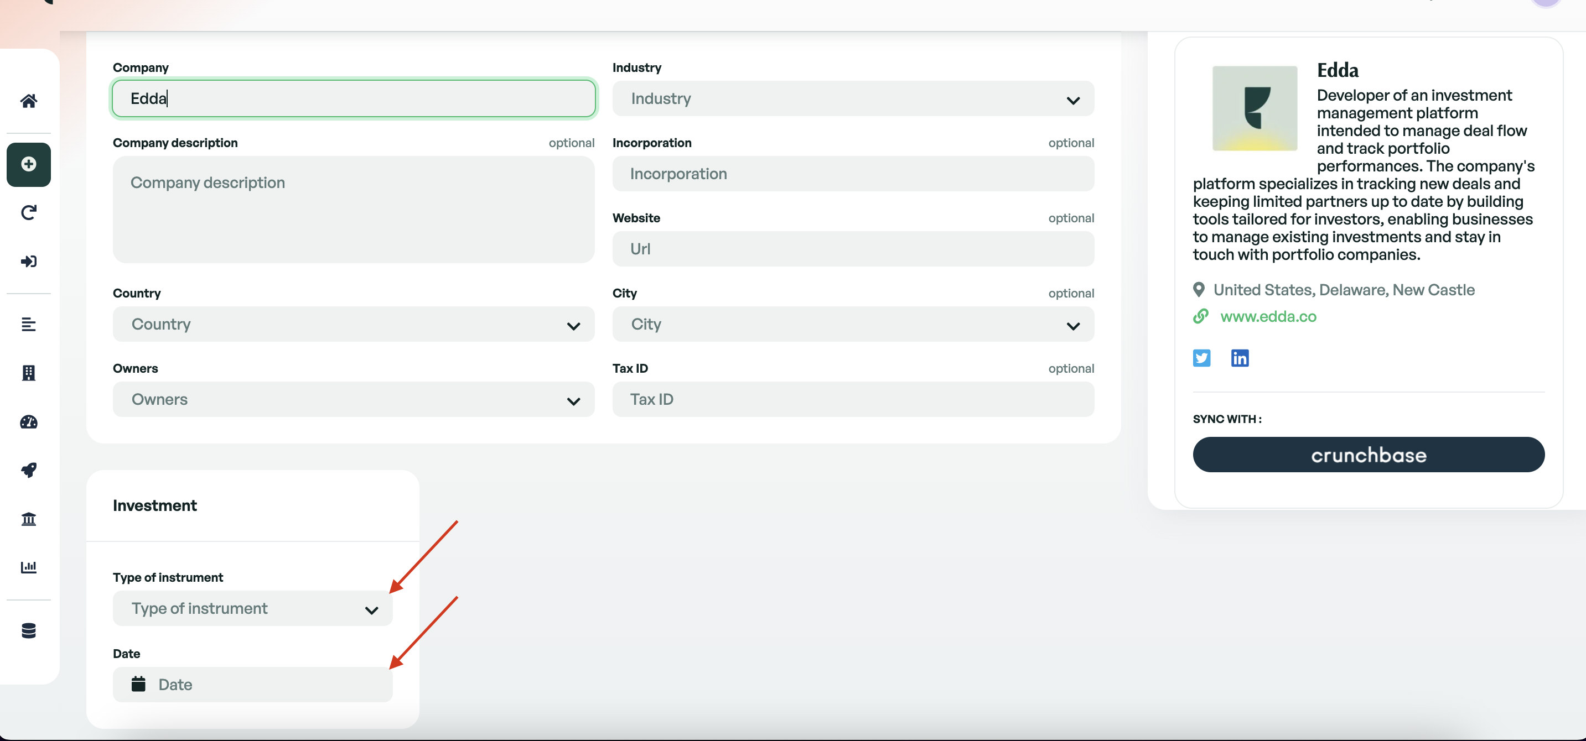Expand the Owners dropdown

(354, 399)
